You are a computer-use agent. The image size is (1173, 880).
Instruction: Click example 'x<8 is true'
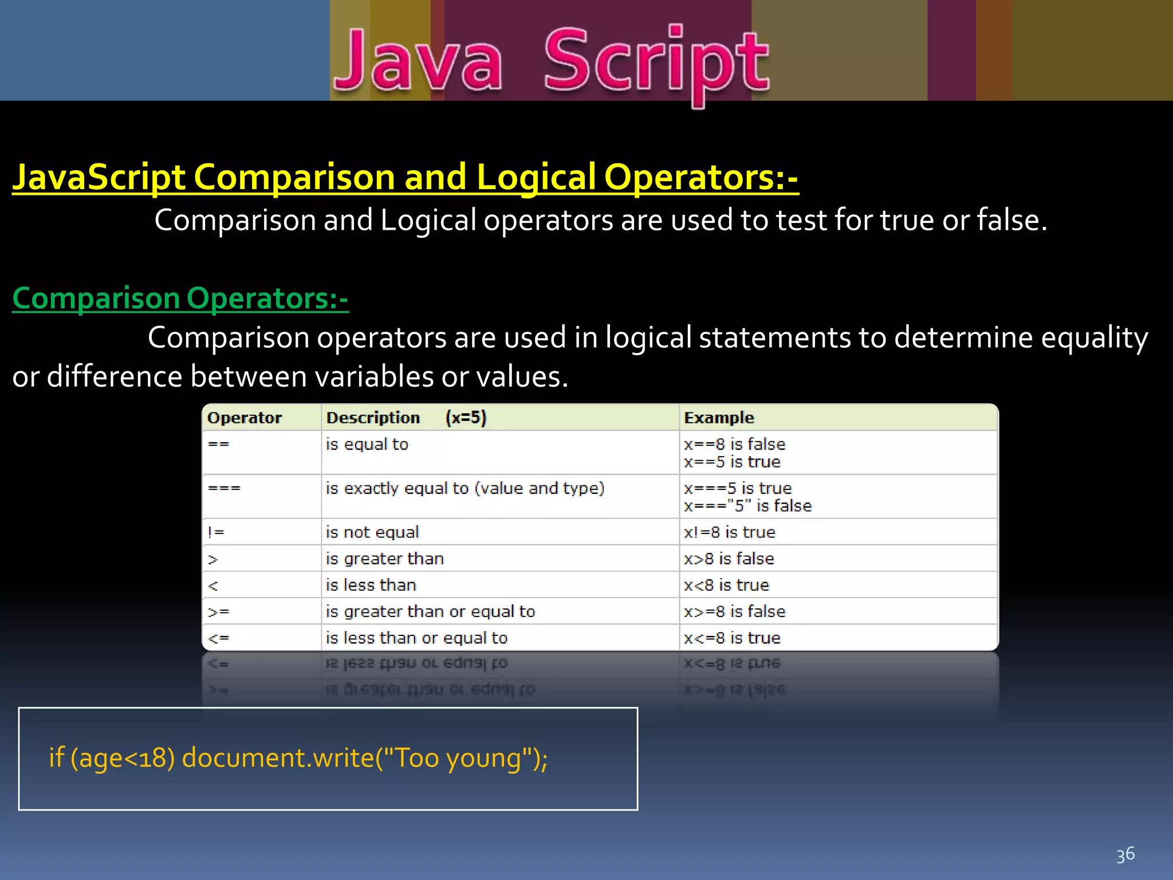tap(726, 585)
